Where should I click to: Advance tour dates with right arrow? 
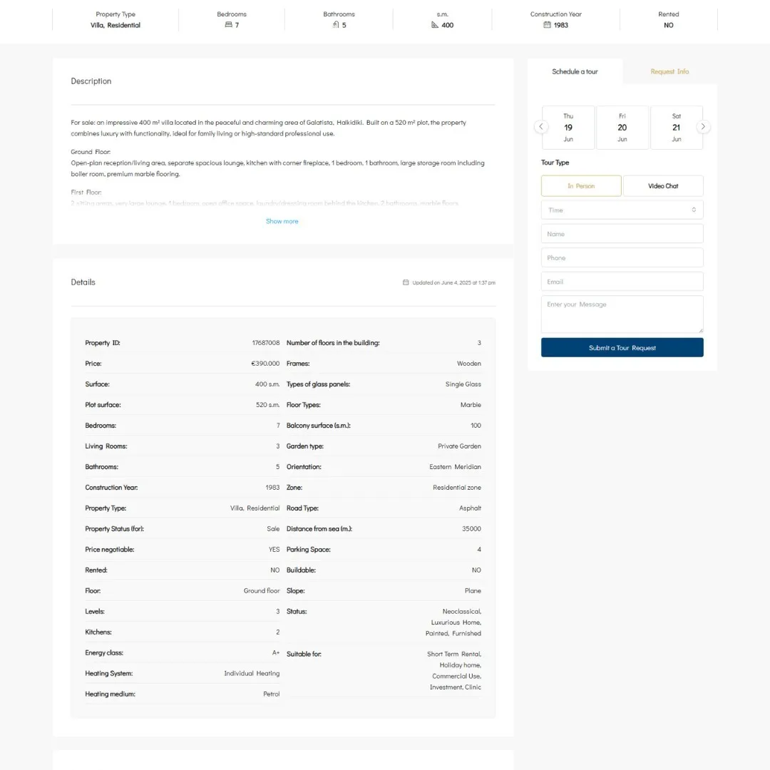703,127
